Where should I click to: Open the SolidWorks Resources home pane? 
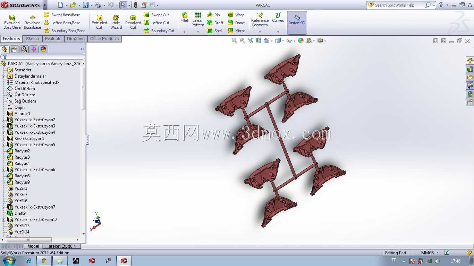coord(470,61)
